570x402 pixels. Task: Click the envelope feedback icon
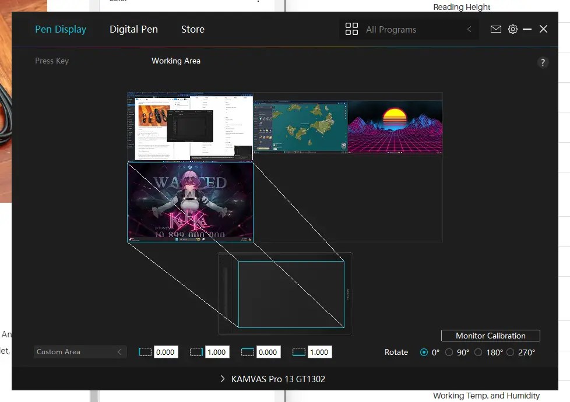click(x=496, y=29)
